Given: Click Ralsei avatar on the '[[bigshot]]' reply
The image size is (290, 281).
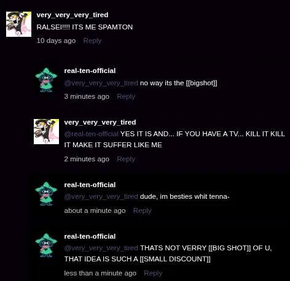Looking at the screenshot, I should click(x=46, y=80).
